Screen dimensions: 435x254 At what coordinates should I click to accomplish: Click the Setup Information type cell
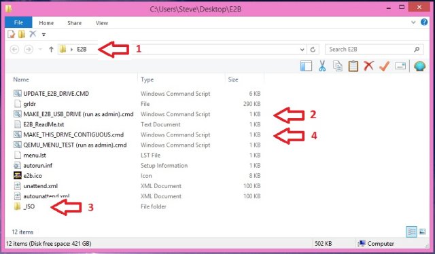coord(164,166)
